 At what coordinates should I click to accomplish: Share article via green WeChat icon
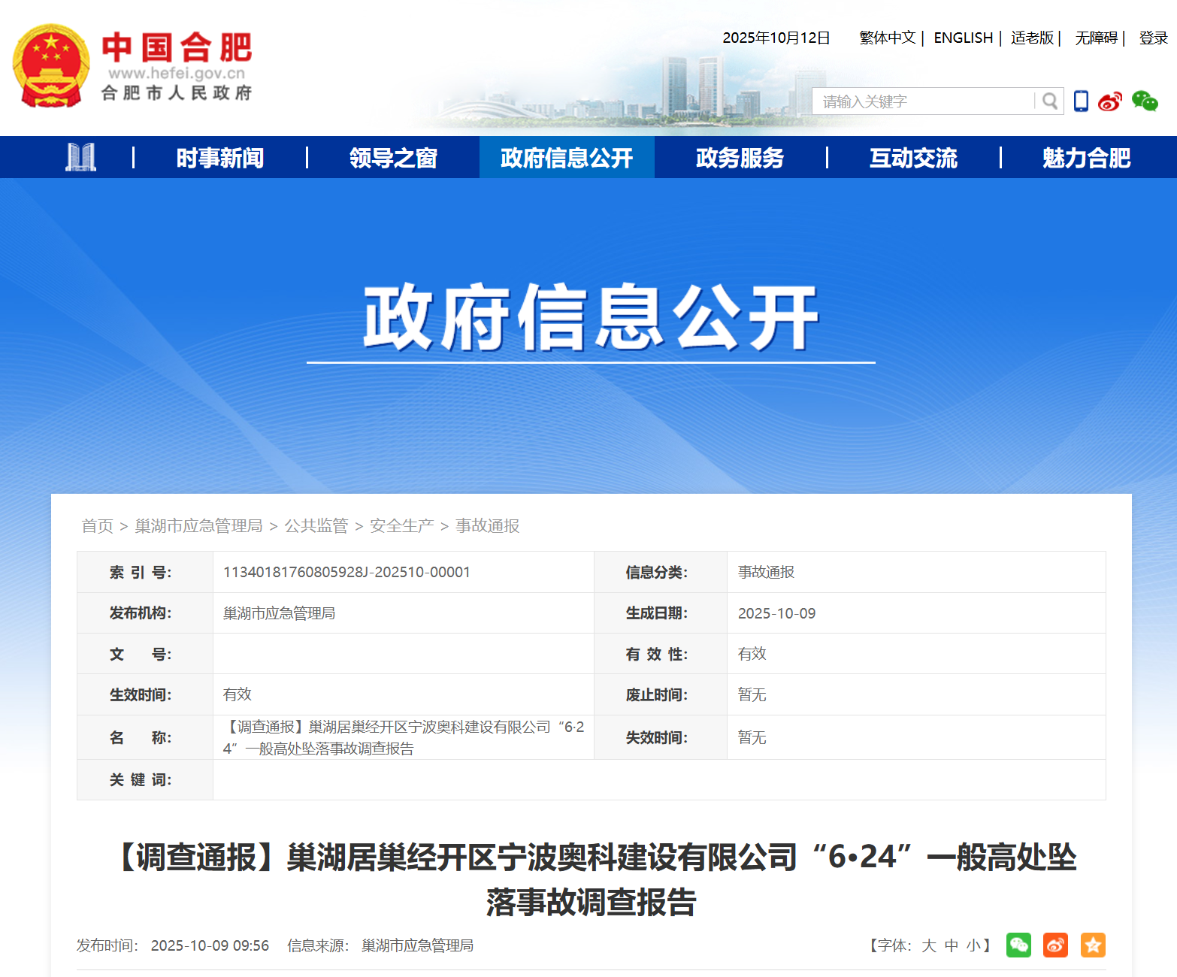(x=1018, y=945)
